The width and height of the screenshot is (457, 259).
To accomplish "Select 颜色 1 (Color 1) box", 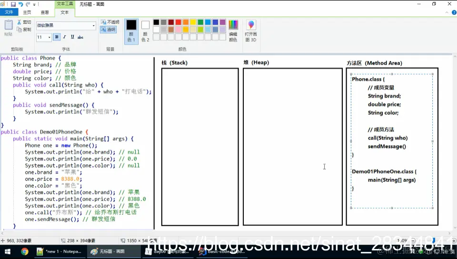I will [131, 31].
